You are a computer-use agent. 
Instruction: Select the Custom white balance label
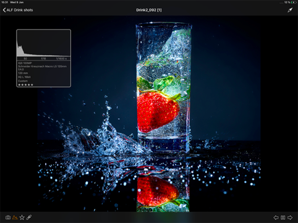click(23, 81)
